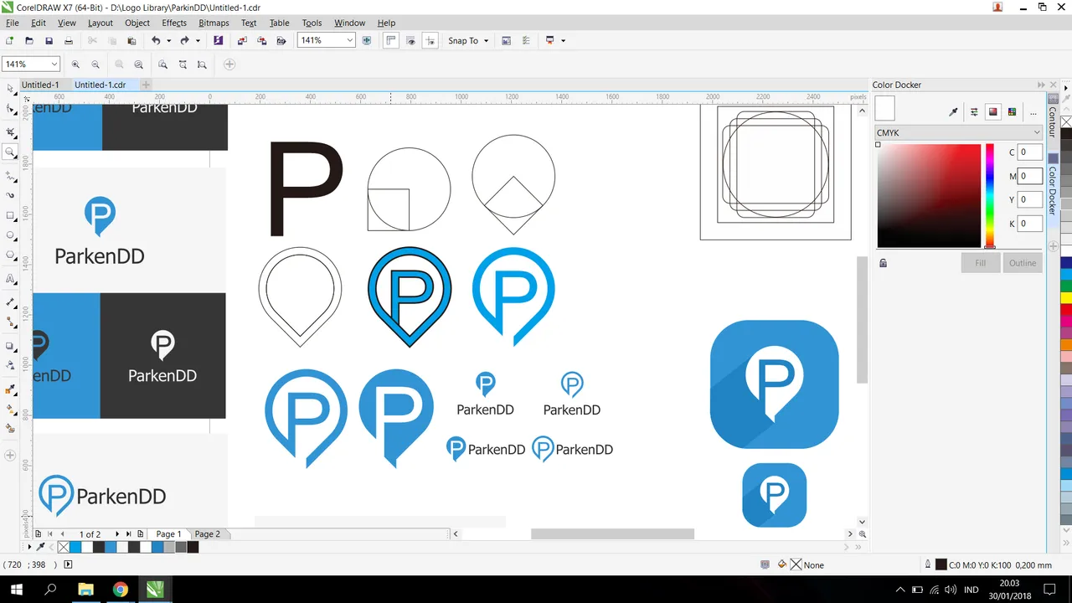Toggle Show Rulers button
The image size is (1072, 603).
click(390, 40)
